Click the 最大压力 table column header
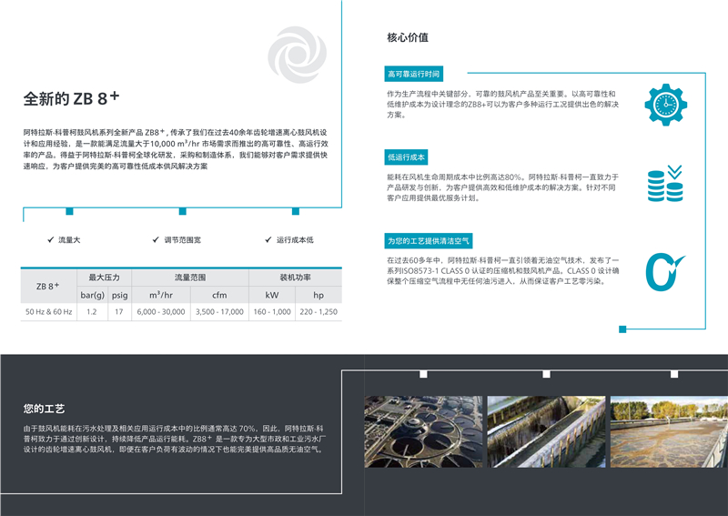The height and width of the screenshot is (516, 728). (105, 277)
